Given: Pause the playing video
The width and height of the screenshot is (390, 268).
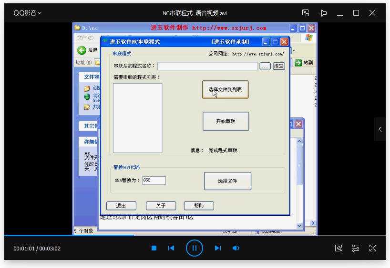Looking at the screenshot, I should click(x=195, y=248).
